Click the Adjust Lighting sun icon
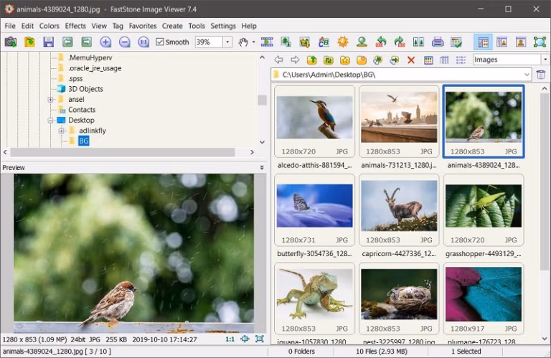The width and height of the screenshot is (551, 358). click(x=343, y=42)
